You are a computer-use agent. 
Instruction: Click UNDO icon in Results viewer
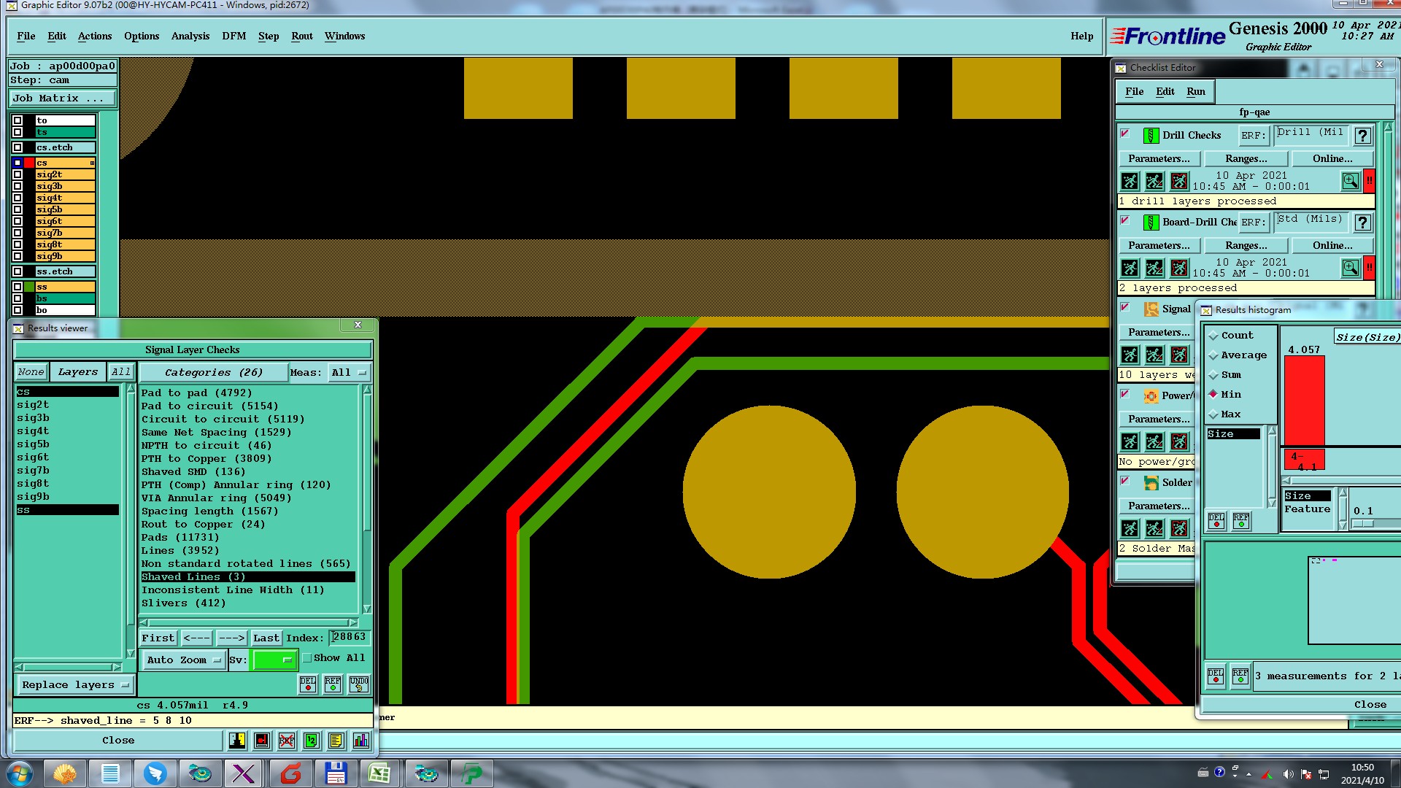359,684
